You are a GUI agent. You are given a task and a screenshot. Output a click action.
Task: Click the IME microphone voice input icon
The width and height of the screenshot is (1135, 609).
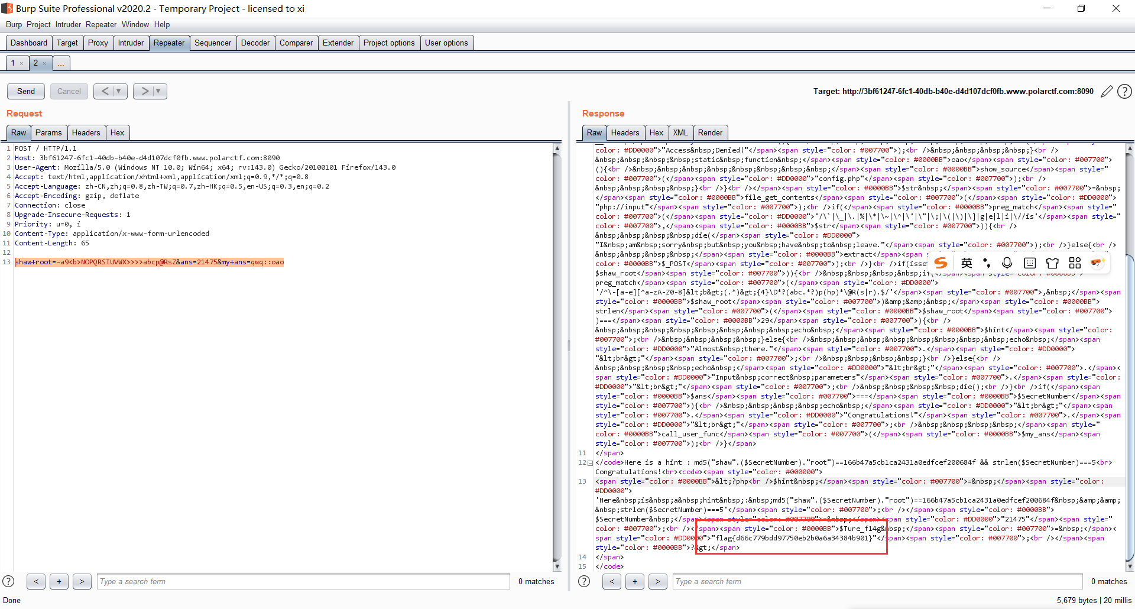[x=1007, y=263]
